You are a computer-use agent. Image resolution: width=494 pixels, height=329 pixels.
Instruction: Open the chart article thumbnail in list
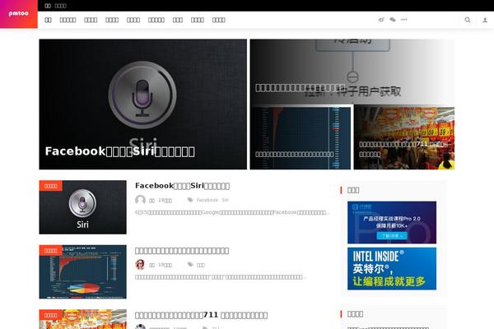[83, 271]
